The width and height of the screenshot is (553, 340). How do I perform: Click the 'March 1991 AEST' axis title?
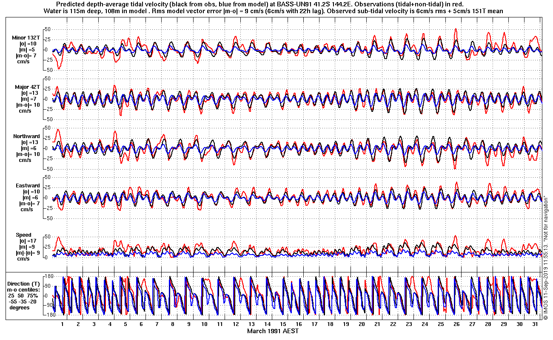point(274,331)
